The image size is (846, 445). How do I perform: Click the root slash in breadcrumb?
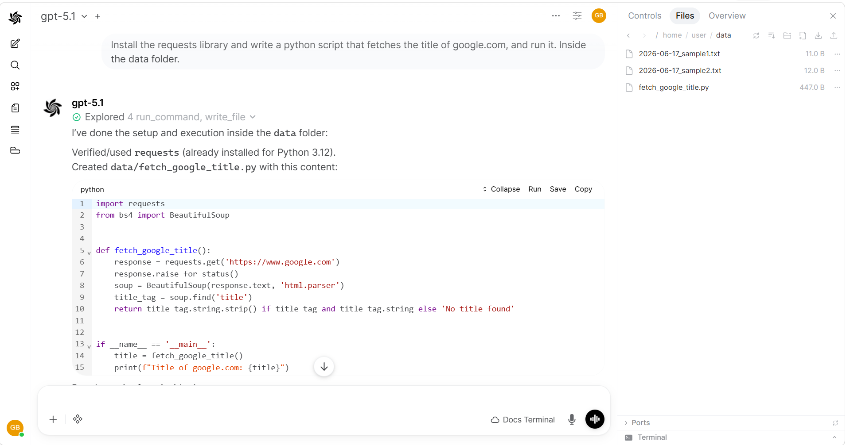tap(657, 35)
